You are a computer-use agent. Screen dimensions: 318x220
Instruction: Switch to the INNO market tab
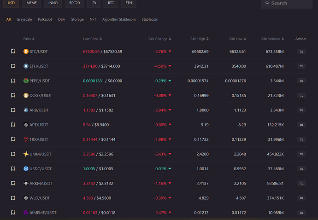point(53,3)
